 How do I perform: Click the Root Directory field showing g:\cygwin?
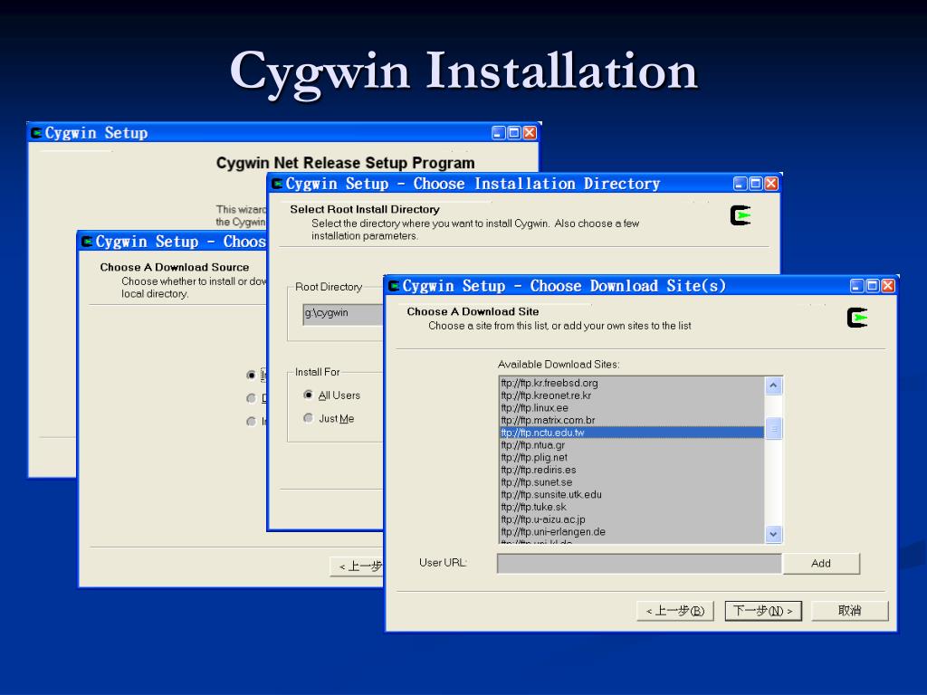click(x=343, y=314)
